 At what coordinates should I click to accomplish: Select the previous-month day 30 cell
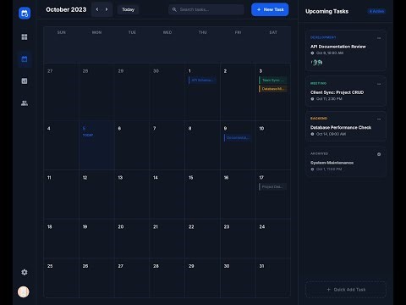[167, 92]
